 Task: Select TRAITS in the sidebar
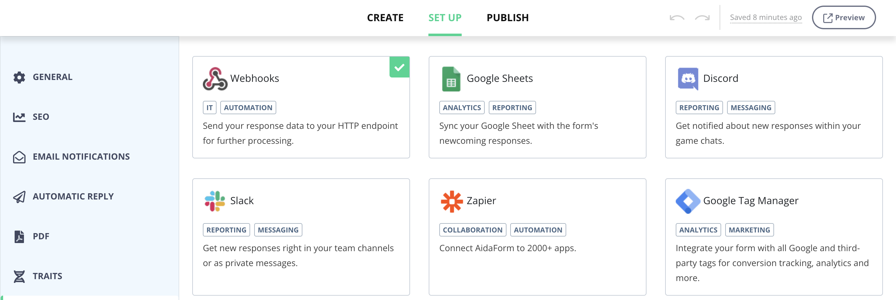coord(47,276)
